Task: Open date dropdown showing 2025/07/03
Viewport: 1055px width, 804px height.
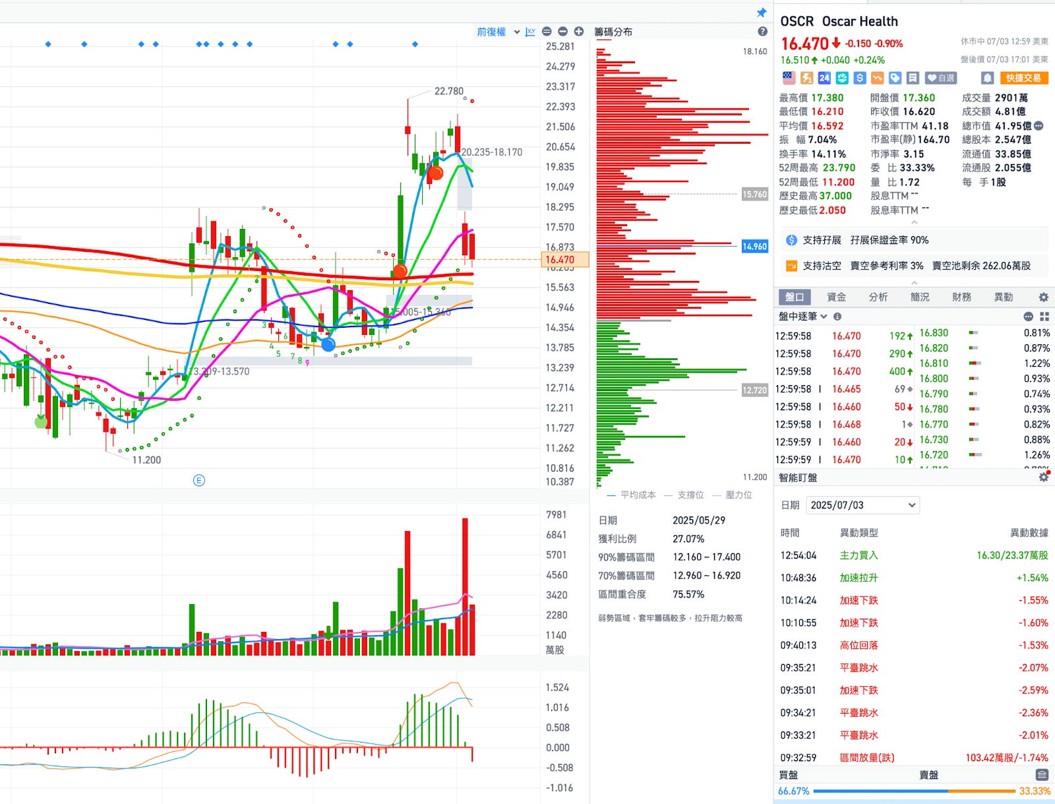Action: (862, 505)
